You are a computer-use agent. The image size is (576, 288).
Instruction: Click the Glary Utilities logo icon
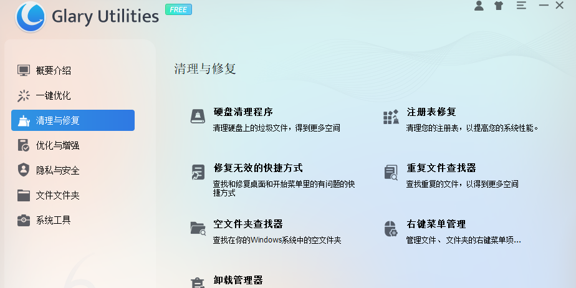coord(31,17)
